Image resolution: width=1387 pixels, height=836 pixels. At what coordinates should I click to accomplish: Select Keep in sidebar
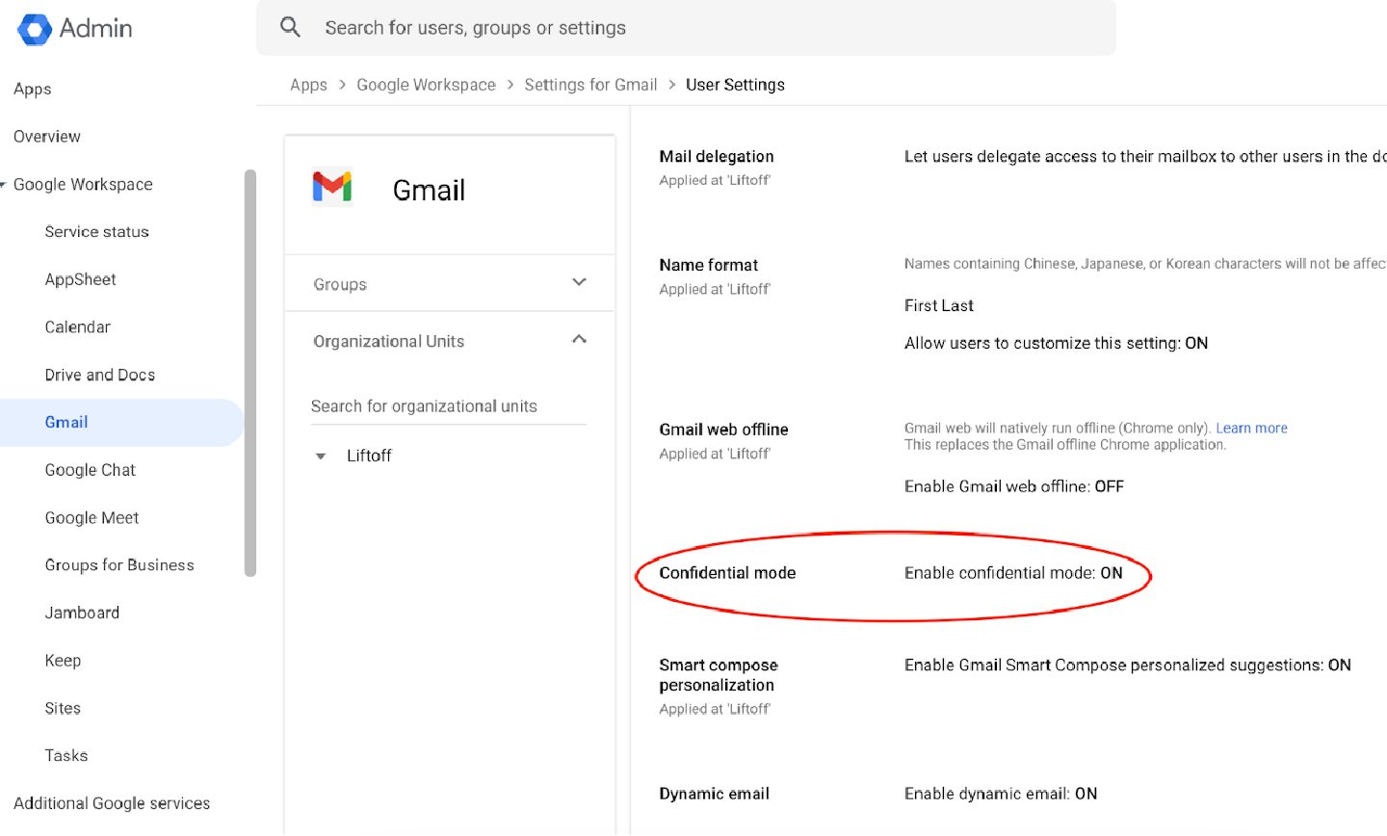63,661
